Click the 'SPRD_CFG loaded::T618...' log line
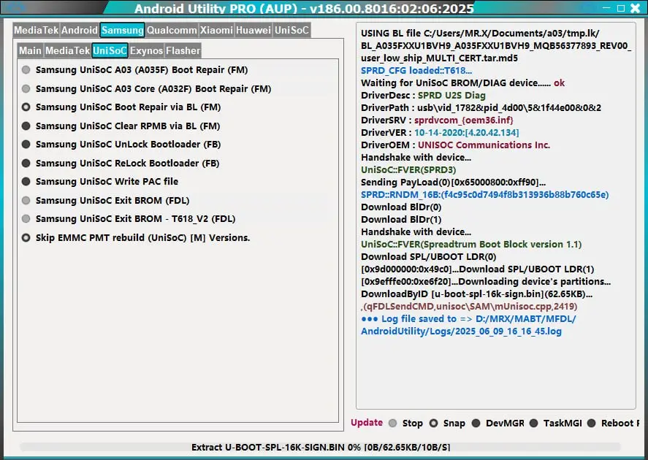648x460 pixels. point(416,71)
